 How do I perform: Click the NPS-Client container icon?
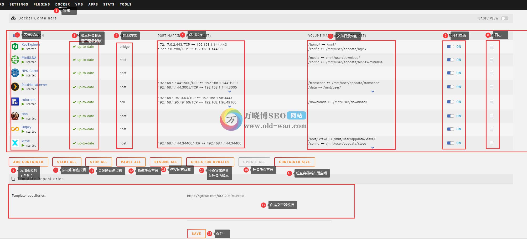[x=15, y=73]
